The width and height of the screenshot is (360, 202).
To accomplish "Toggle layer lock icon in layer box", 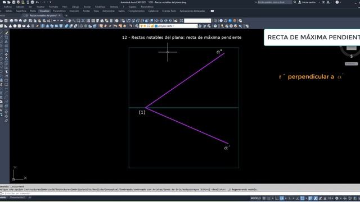I will click(x=152, y=26).
